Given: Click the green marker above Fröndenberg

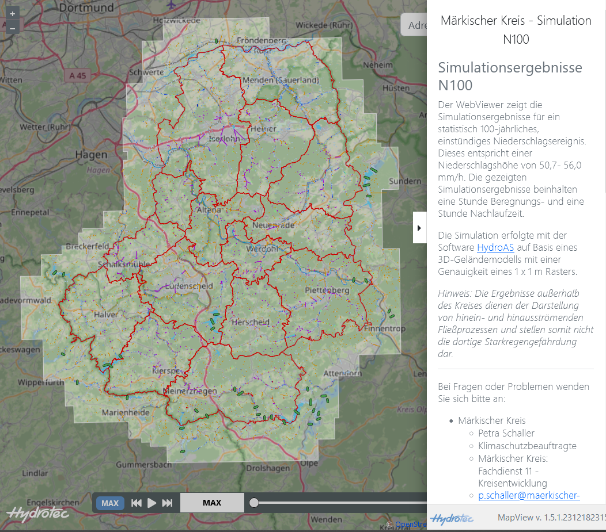Looking at the screenshot, I should (216, 41).
